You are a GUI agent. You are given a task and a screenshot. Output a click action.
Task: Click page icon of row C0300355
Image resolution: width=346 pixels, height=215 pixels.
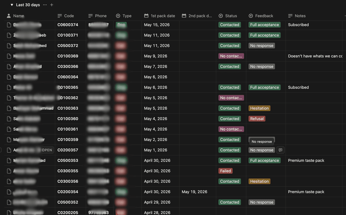[9, 171]
